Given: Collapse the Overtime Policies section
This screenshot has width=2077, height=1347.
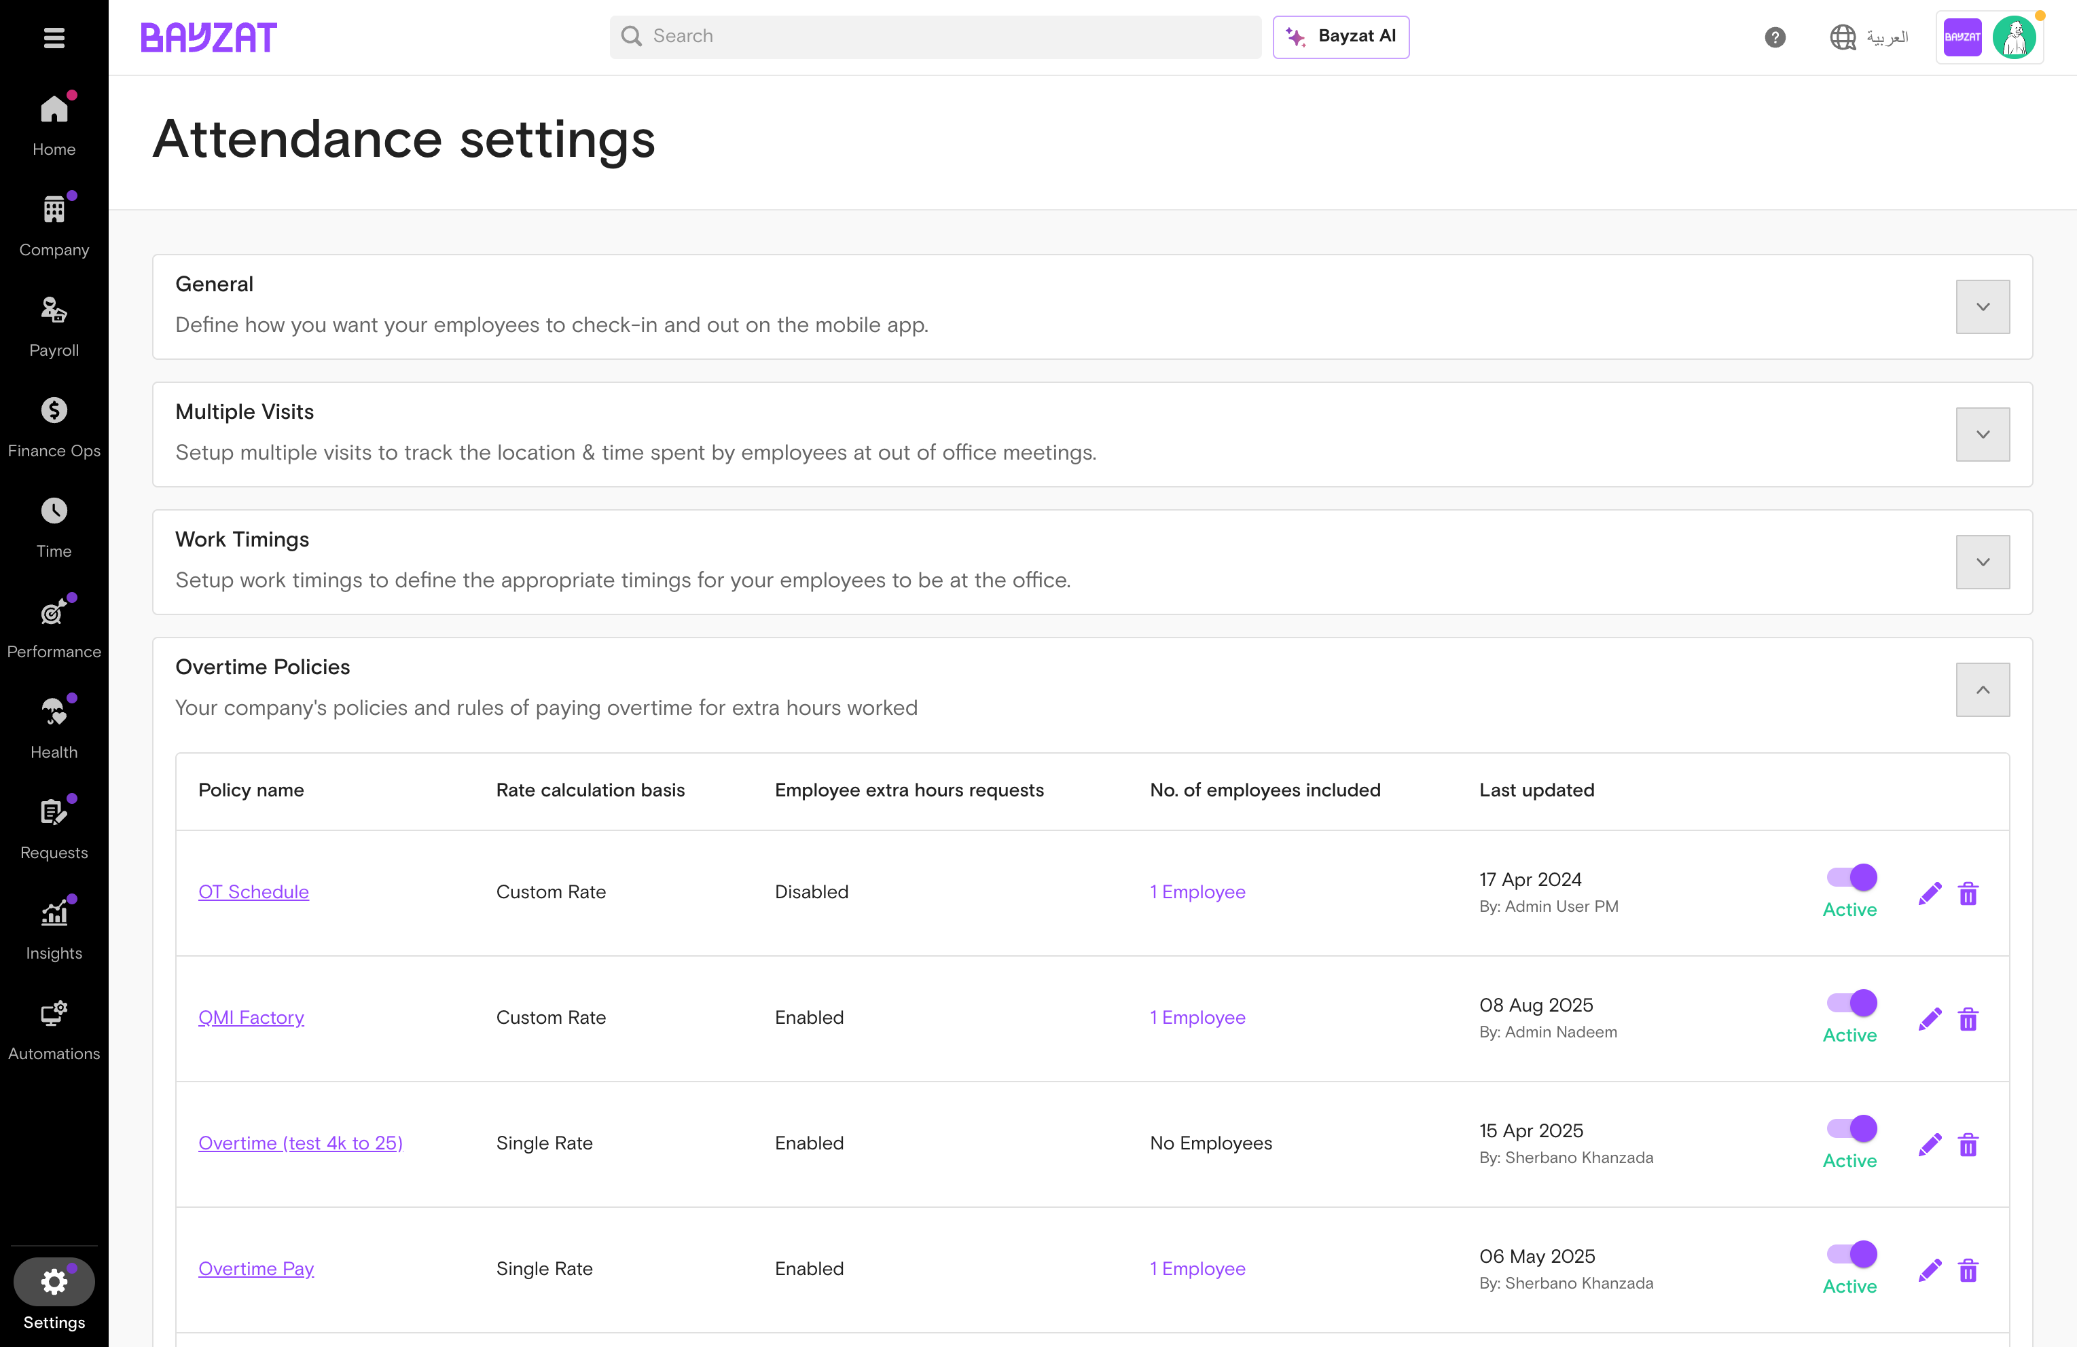Looking at the screenshot, I should [1983, 690].
